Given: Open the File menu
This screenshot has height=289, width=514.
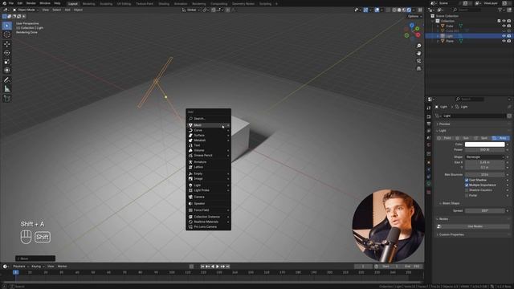Looking at the screenshot, I should tap(10, 3).
